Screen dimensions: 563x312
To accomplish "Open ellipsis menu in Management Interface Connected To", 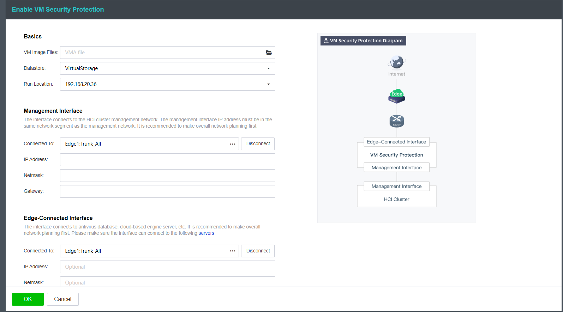I will (232, 144).
